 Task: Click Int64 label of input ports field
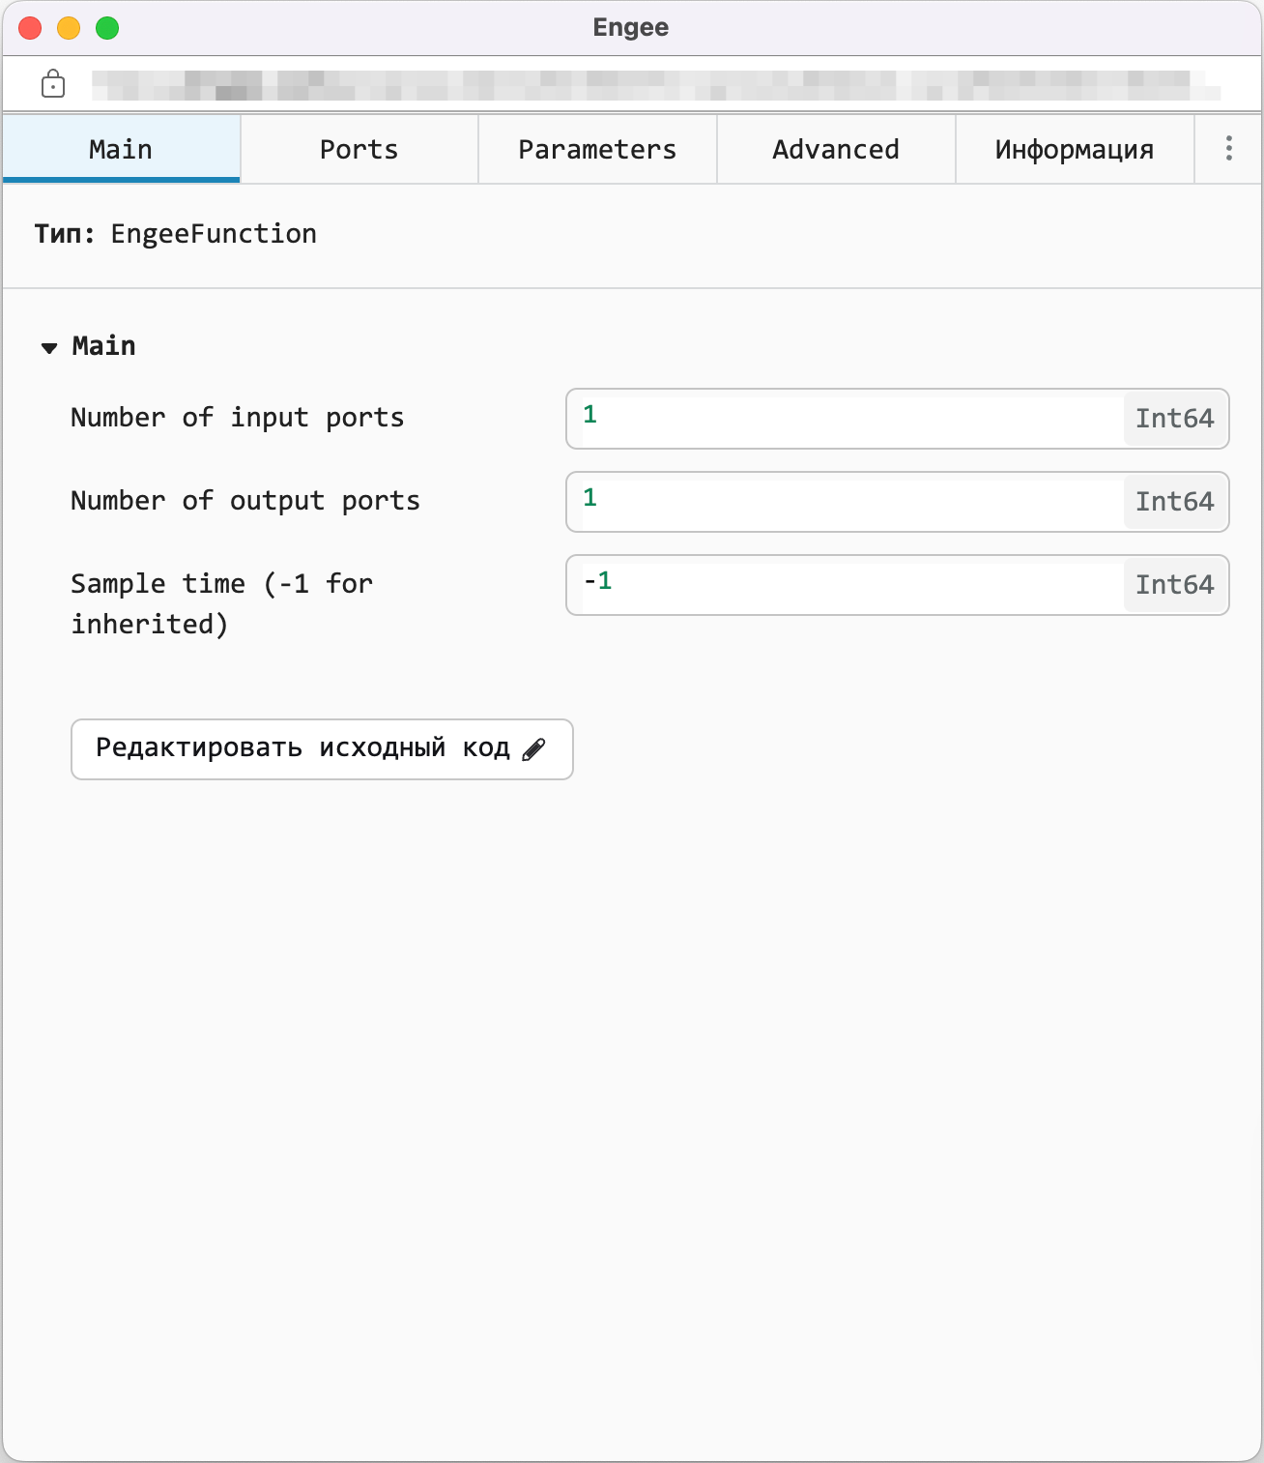coord(1175,419)
